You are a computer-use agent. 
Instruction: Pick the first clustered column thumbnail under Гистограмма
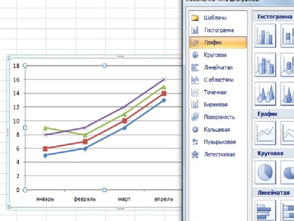pos(265,35)
